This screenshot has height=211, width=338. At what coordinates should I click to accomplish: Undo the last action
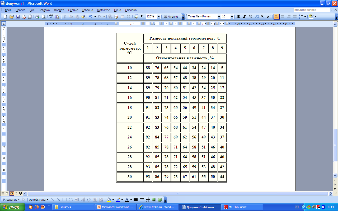91,17
